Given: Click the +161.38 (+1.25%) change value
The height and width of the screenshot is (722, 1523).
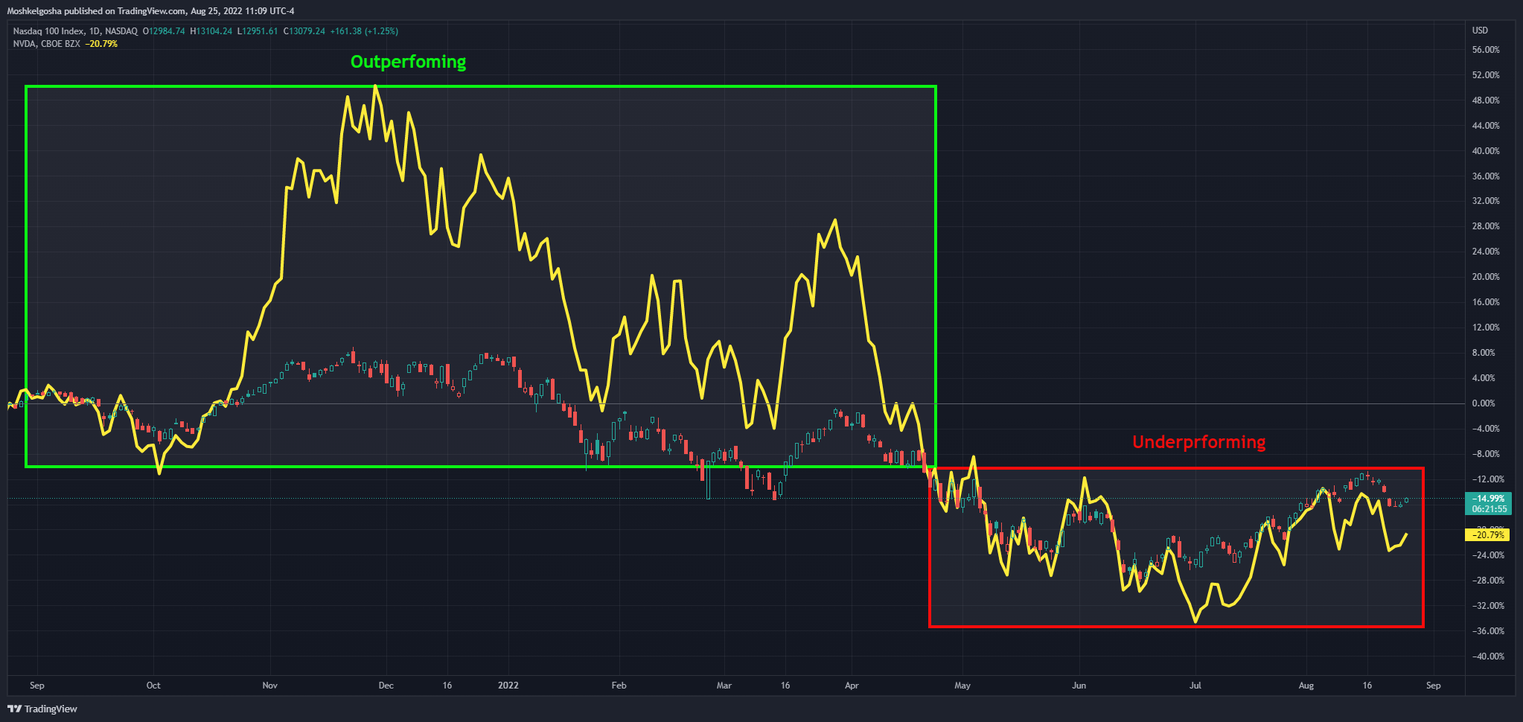Looking at the screenshot, I should [x=364, y=31].
